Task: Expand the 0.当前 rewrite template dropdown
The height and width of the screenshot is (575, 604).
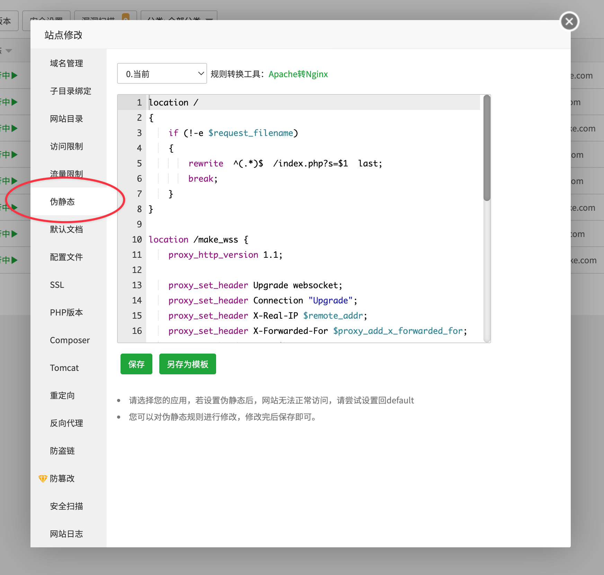Action: 162,73
